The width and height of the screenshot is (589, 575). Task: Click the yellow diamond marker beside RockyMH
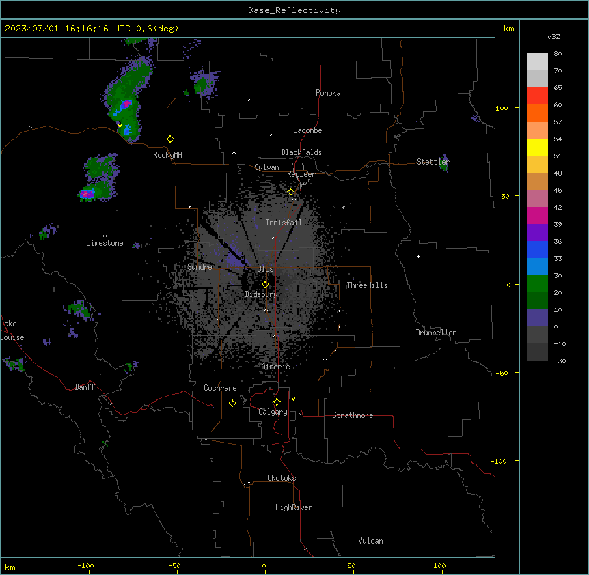point(171,139)
